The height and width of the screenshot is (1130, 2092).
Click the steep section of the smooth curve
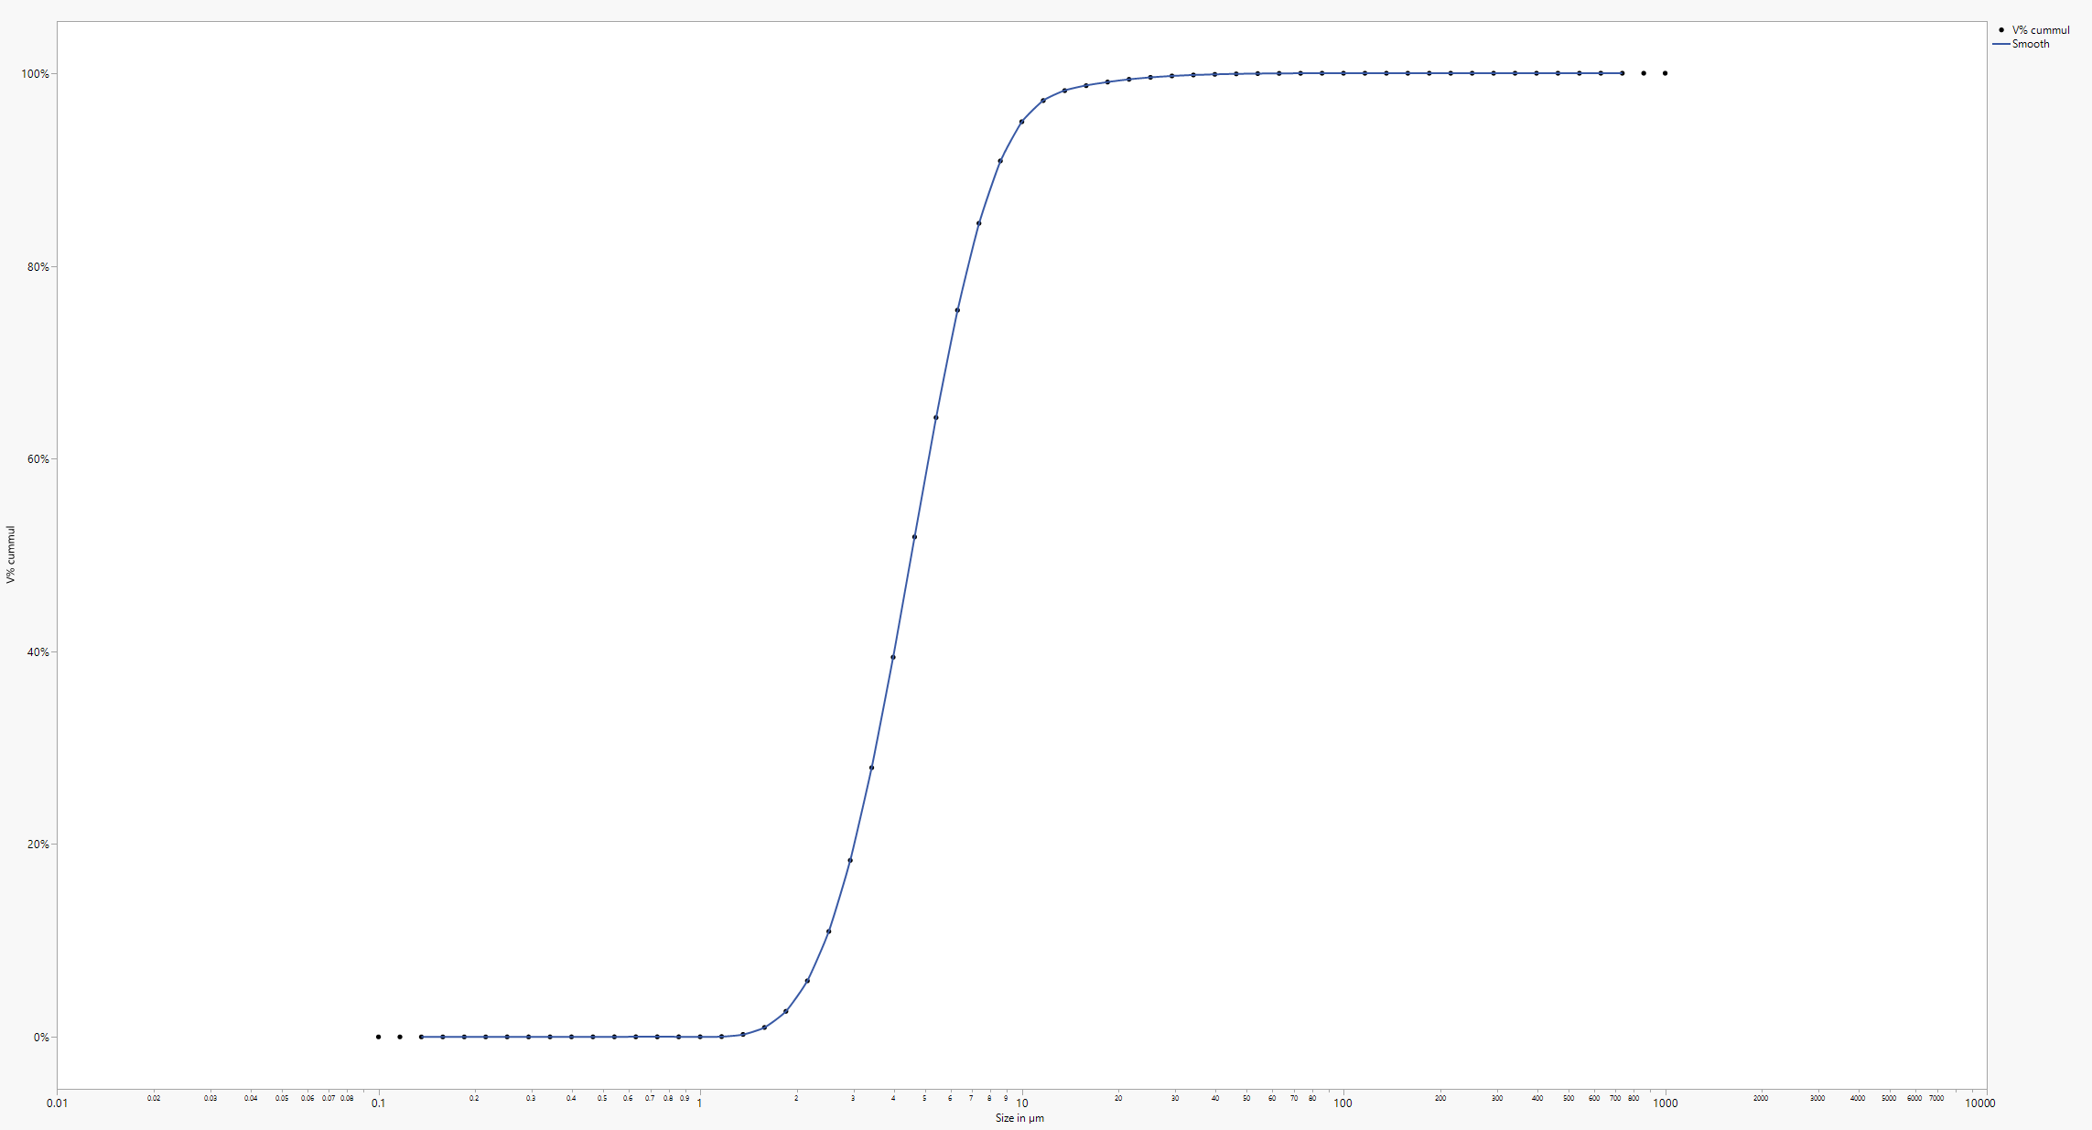(924, 476)
